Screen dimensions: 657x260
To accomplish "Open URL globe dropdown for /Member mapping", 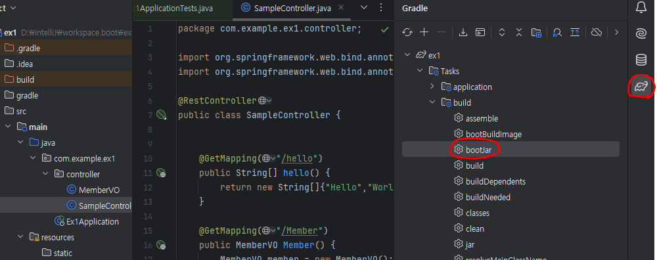I will (269, 230).
